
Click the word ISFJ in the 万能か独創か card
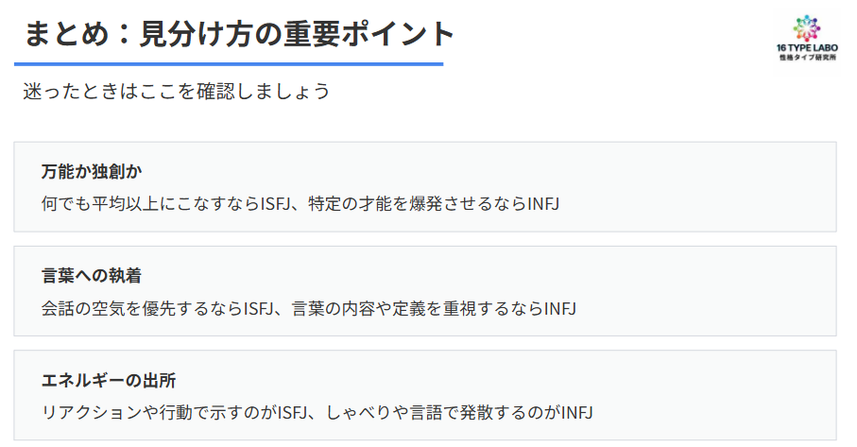pos(280,203)
